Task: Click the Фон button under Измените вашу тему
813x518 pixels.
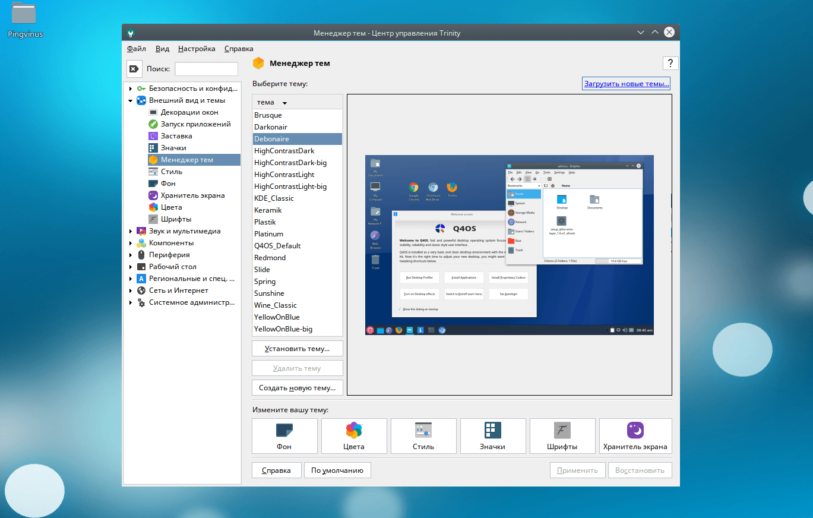Action: (x=284, y=436)
